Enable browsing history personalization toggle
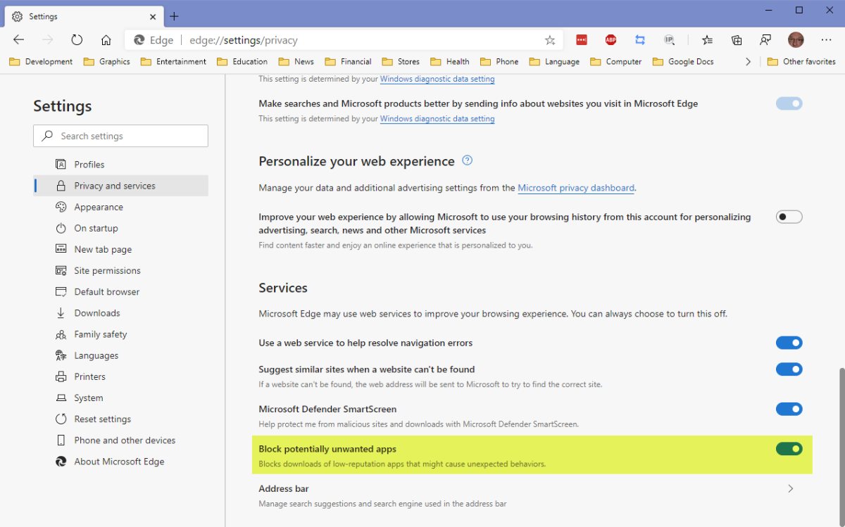 pos(789,217)
